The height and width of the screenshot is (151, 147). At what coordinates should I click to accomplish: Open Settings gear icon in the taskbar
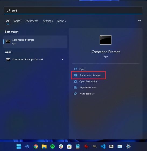point(128,146)
